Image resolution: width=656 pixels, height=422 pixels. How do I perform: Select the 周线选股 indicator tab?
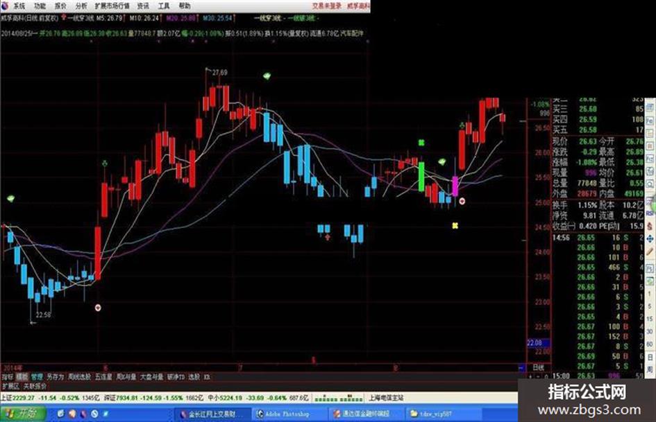[x=80, y=377]
